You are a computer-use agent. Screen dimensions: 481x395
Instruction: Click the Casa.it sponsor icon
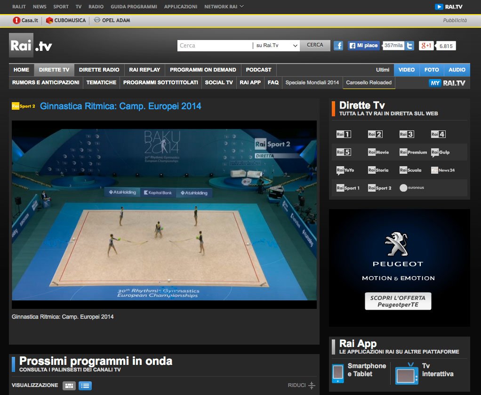16,20
